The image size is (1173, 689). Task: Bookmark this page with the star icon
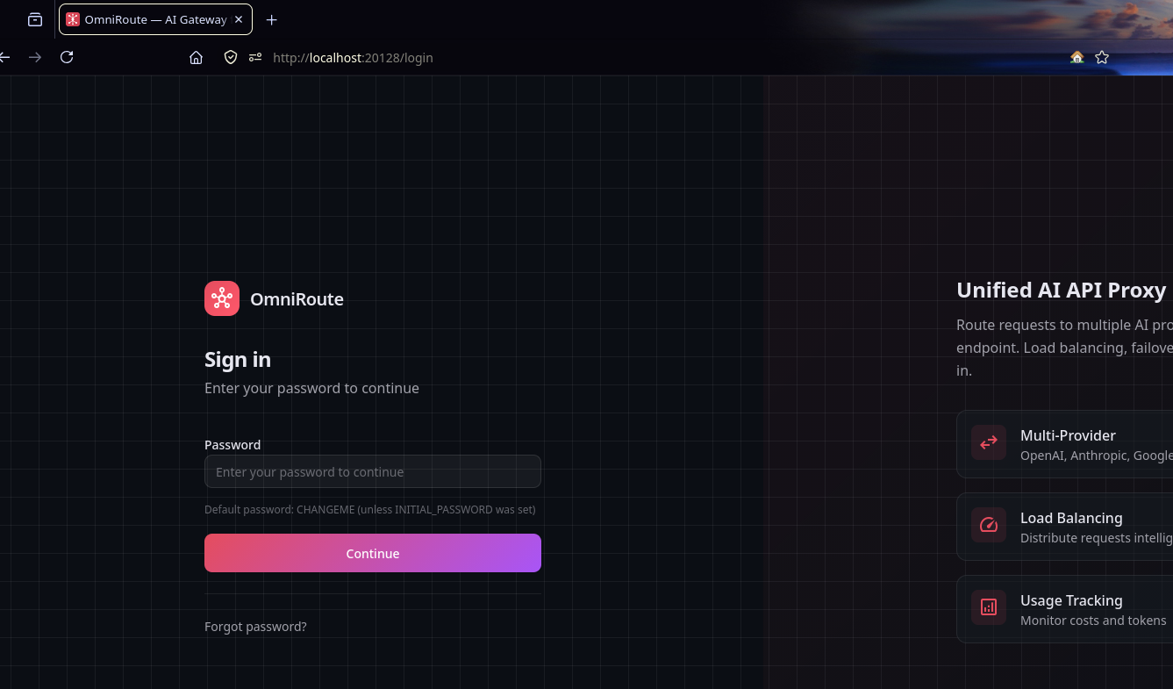[x=1102, y=57]
